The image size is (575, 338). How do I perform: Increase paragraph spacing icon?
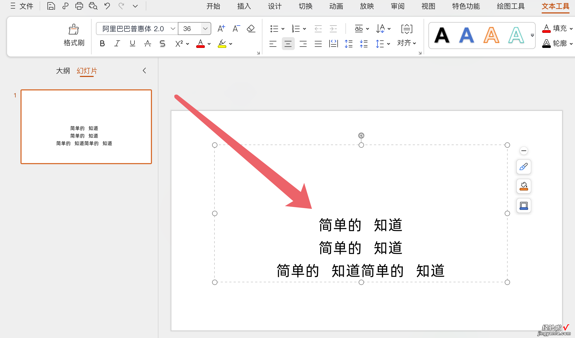point(349,44)
